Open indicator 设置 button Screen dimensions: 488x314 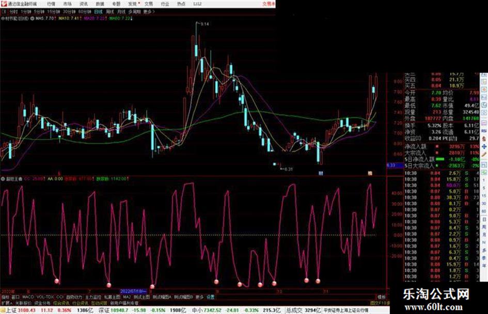(211, 297)
